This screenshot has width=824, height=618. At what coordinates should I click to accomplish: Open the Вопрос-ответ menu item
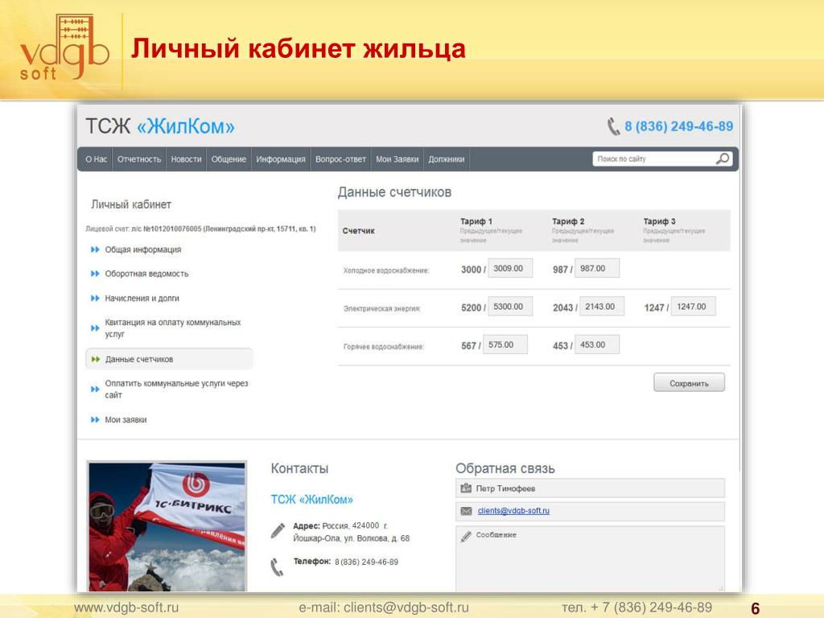click(x=340, y=159)
